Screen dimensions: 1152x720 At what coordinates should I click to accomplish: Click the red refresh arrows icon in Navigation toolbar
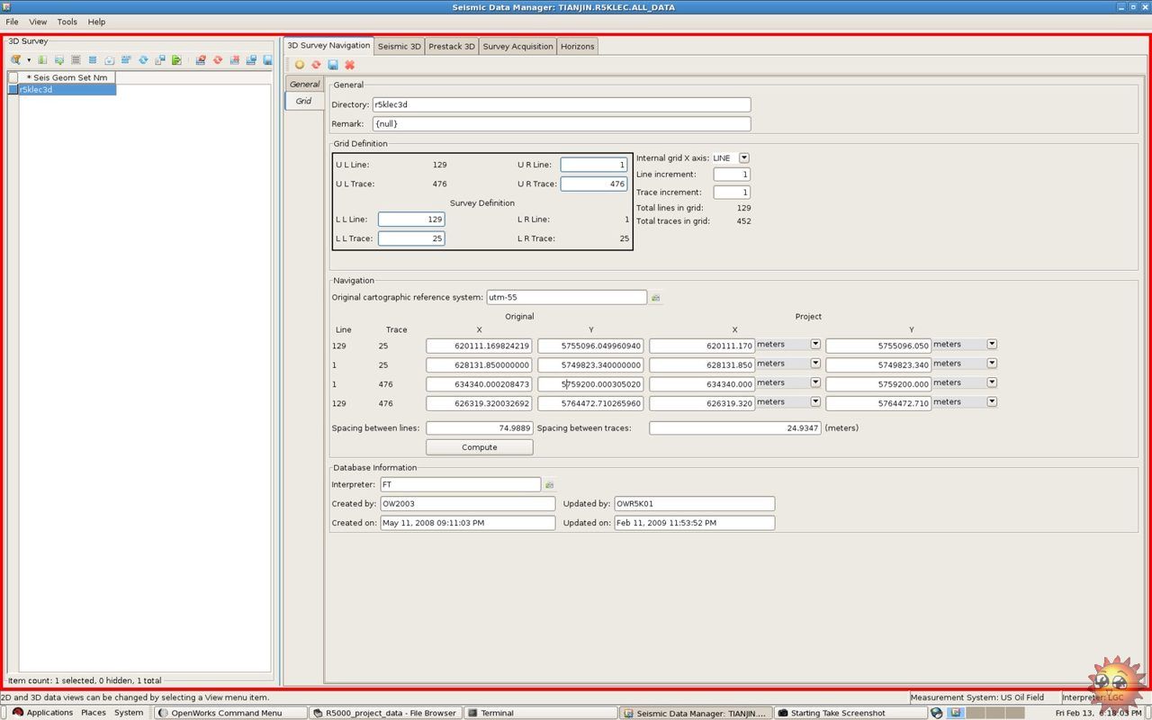[316, 65]
